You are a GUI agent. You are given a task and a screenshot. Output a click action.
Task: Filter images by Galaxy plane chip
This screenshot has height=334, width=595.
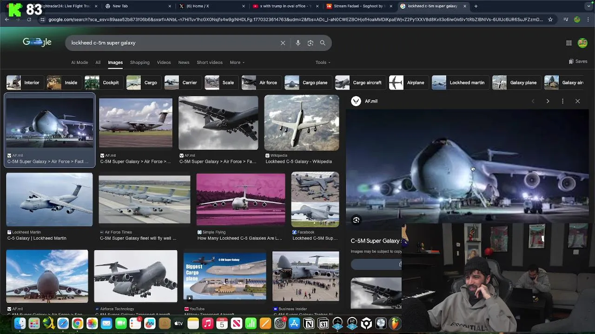coord(516,83)
